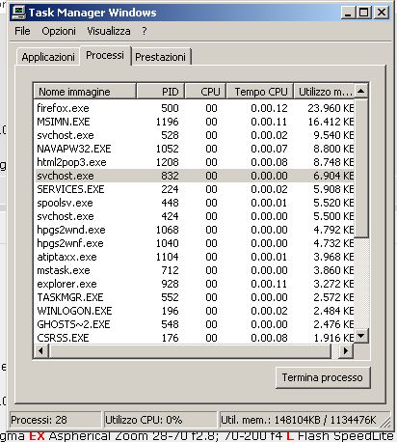Click the vertical scrollbar thumb
The image size is (397, 442).
coord(361,168)
